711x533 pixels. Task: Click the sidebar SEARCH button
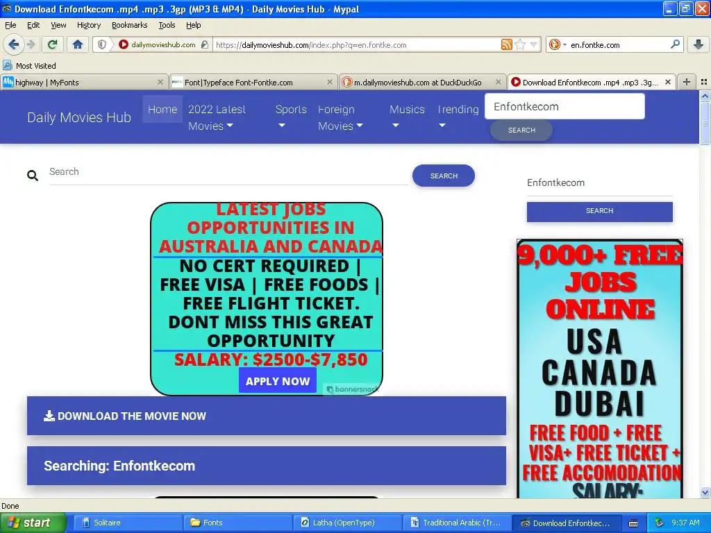click(x=599, y=211)
